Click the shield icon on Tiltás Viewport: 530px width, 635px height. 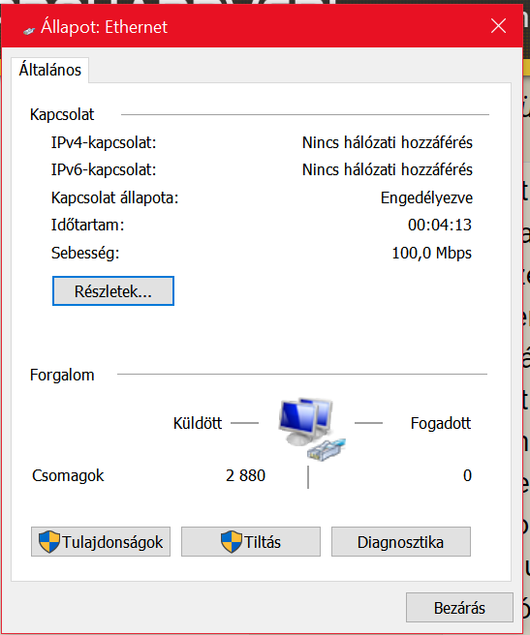[x=232, y=542]
